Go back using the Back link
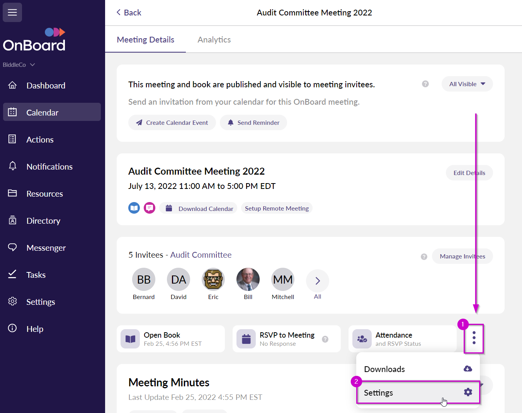The width and height of the screenshot is (522, 413). click(129, 13)
